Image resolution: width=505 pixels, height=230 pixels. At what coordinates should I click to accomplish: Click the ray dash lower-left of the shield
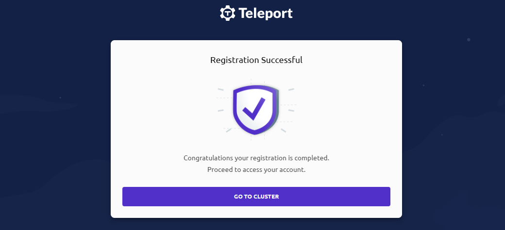tap(228, 130)
